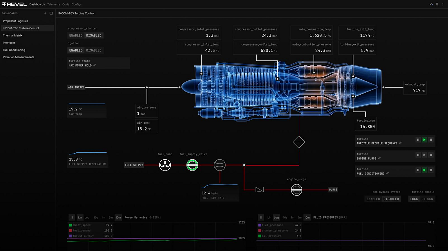Click fuel_pressure purple legend swatch
Screen dimensions: 448x251
260,225
